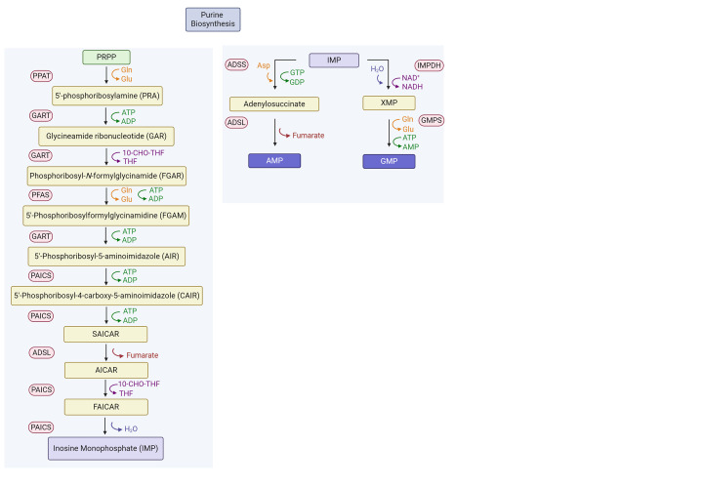Click the Glycineamide ribonucleotide (GAR) box
Image resolution: width=703 pixels, height=487 pixels.
106,136
